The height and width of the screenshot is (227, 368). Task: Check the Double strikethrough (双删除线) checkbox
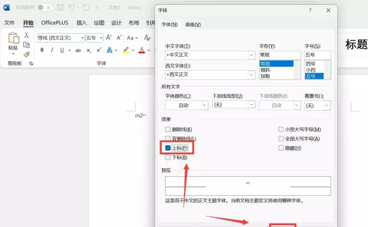[167, 138]
